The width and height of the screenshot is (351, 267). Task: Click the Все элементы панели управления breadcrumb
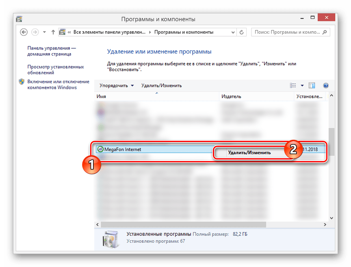tap(109, 32)
